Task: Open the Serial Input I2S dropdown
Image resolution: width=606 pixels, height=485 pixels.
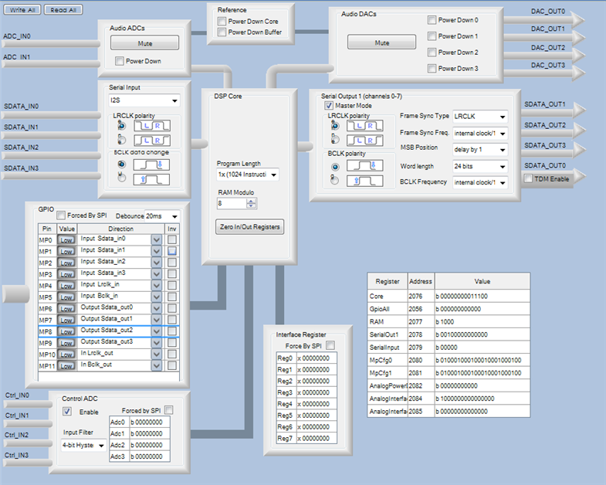Action: tap(144, 100)
